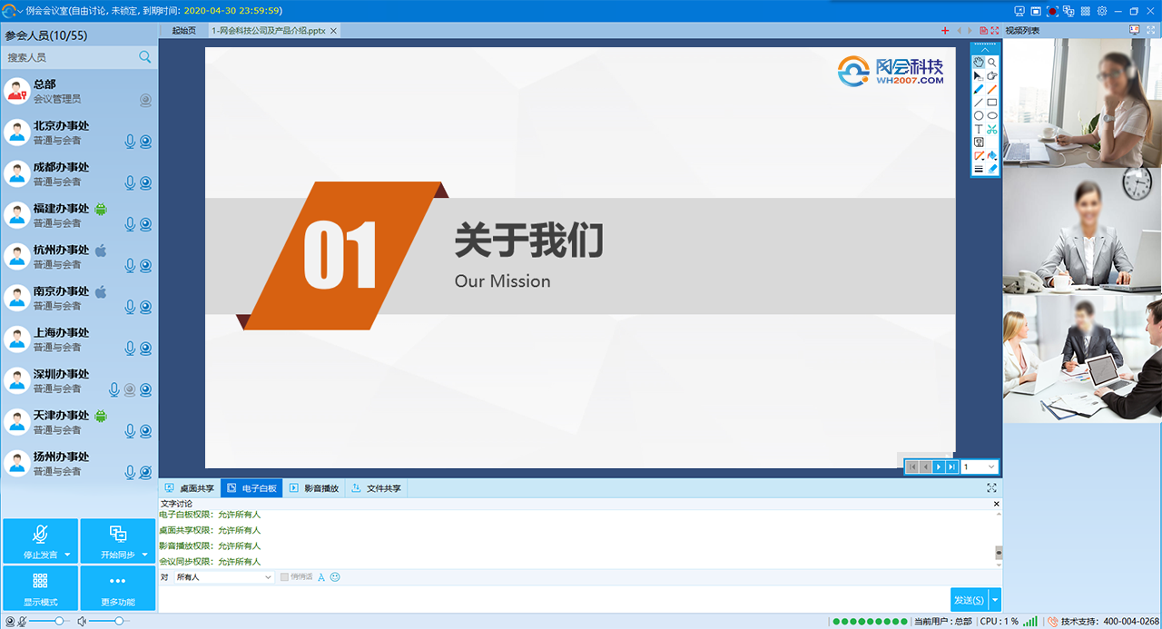
Task: Switch to the 文件共享 tab
Action: pyautogui.click(x=378, y=488)
